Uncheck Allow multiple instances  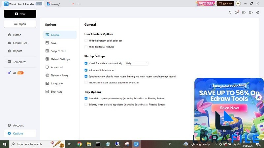[86, 70]
